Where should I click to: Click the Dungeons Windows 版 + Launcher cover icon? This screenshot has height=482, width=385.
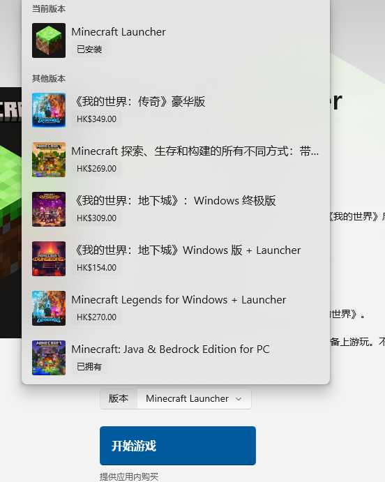pos(49,259)
